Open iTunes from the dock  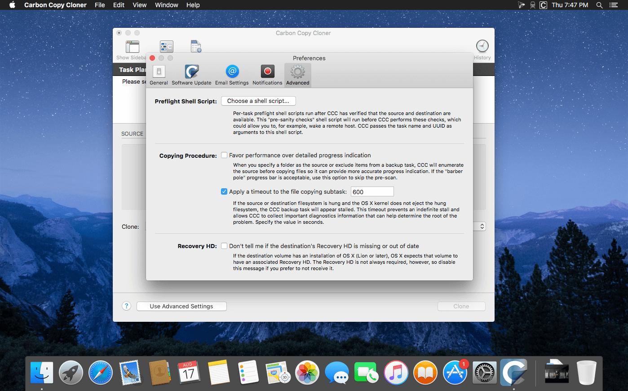tap(396, 373)
